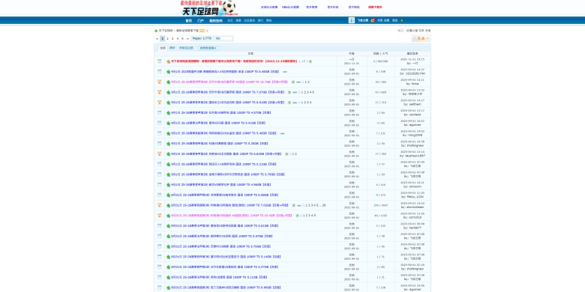585x292 pixels.
Task: Go to page 3 in pagination
Action: click(172, 38)
